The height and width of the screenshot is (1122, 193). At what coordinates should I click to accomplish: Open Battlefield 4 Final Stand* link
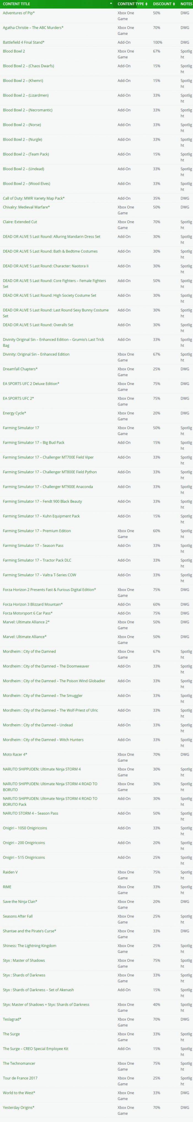(23, 42)
